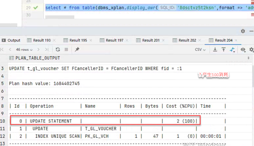Screen dimensions: 254x146
Task: Select the T_GL_VOUCHER update plan row
Action: point(130,129)
